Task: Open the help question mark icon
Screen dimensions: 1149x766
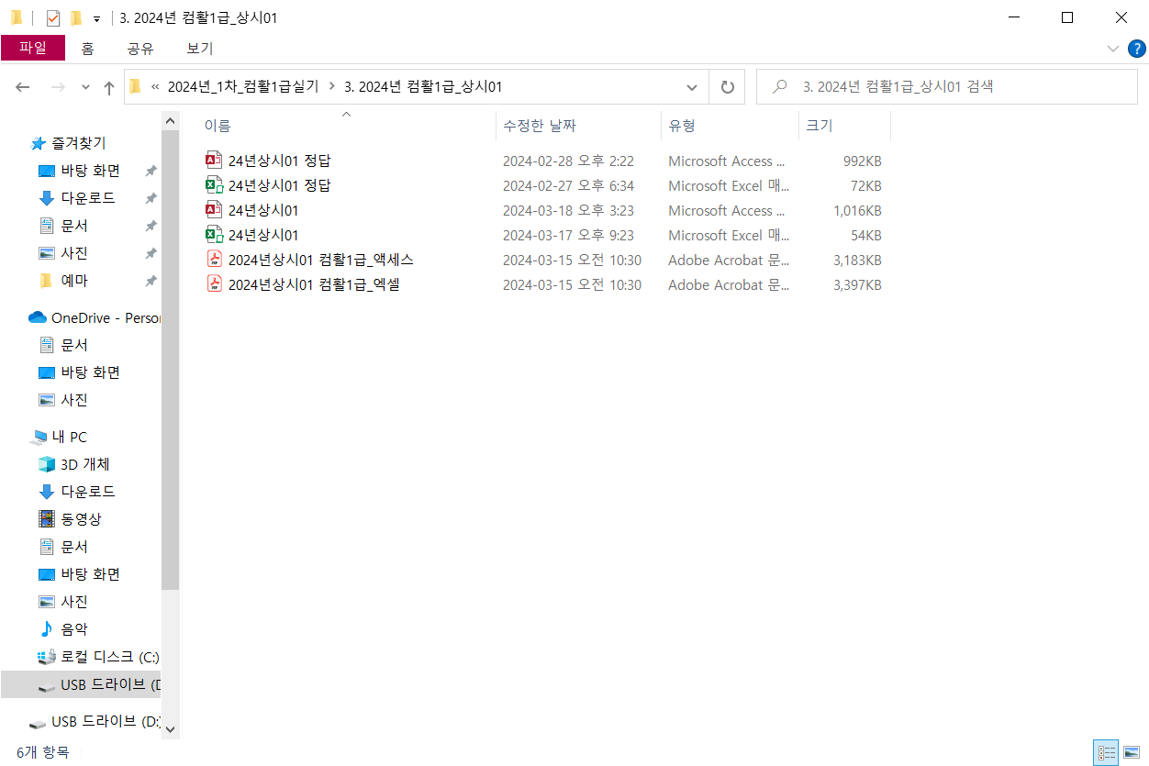Action: 1134,48
